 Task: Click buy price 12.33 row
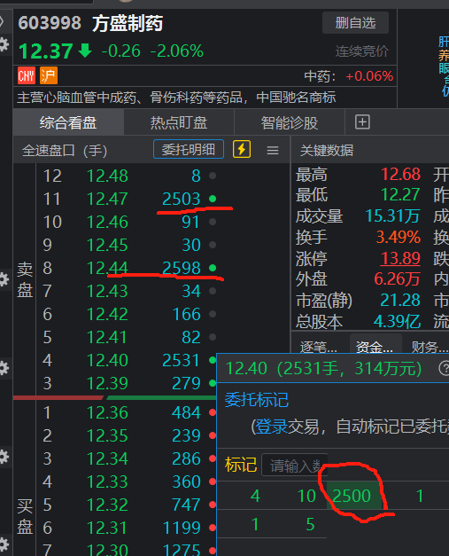coord(107,482)
